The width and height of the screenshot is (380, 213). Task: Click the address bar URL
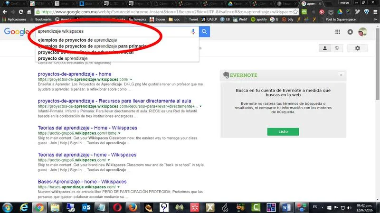(167, 11)
